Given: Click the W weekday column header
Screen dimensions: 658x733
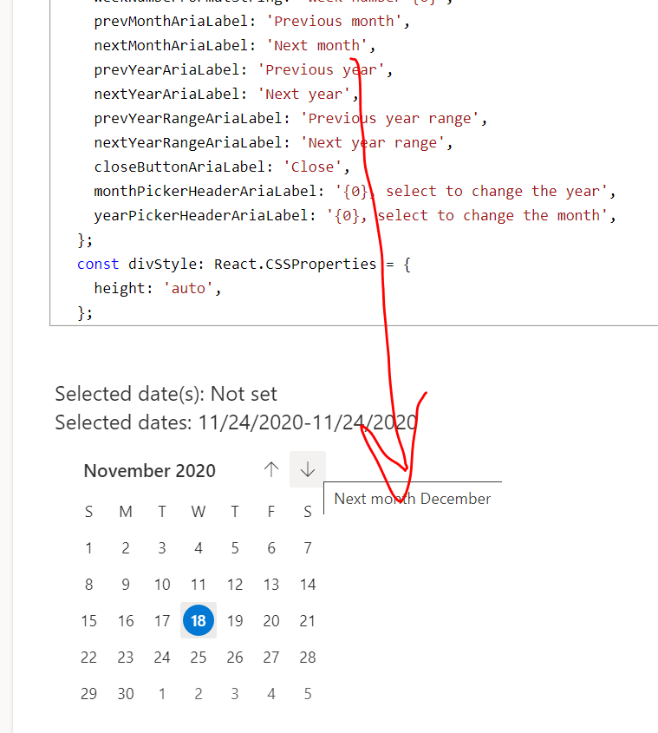Looking at the screenshot, I should tap(199, 512).
